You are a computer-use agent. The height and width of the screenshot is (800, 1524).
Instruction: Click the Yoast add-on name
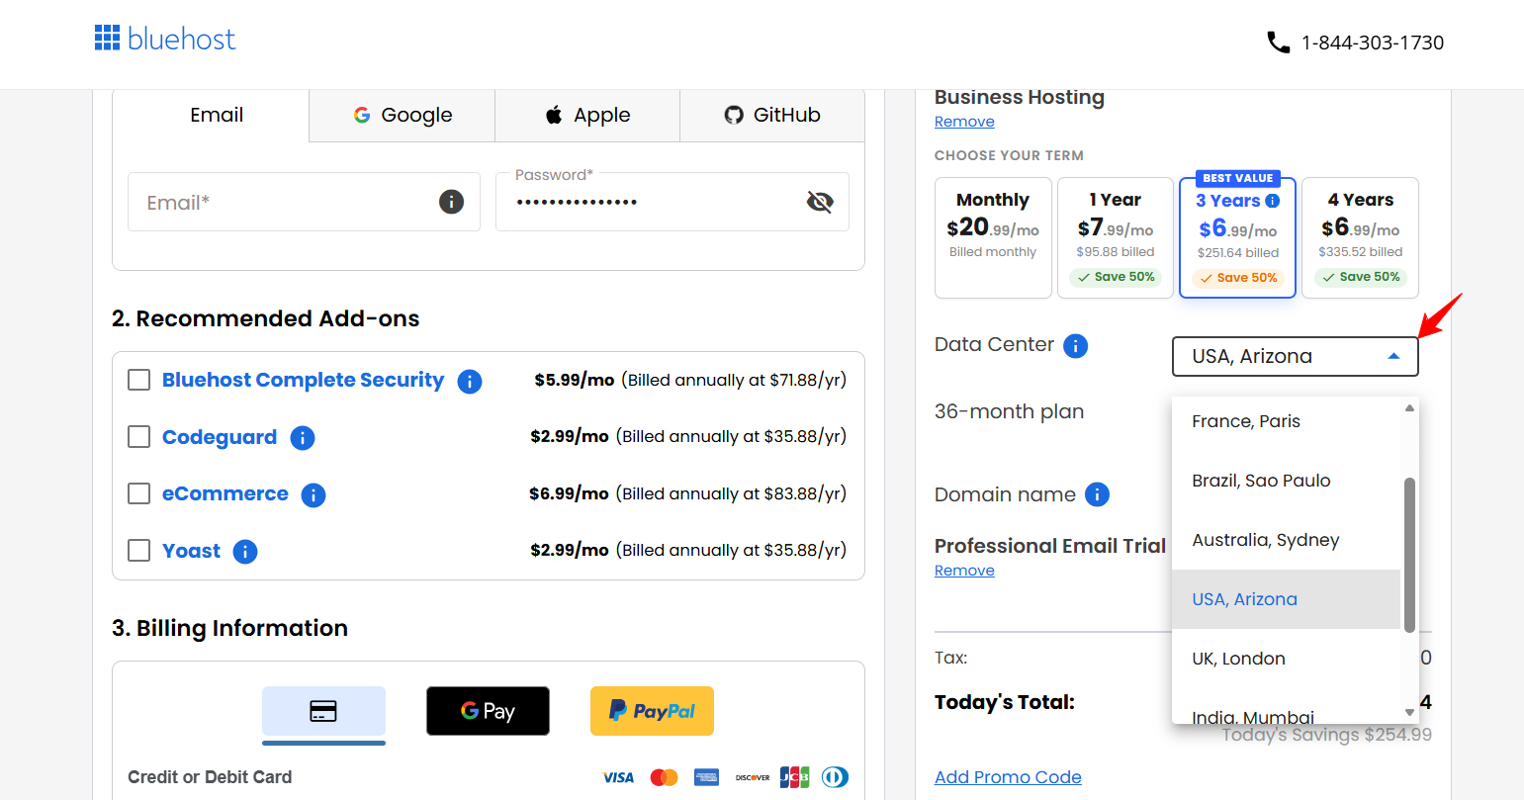191,551
